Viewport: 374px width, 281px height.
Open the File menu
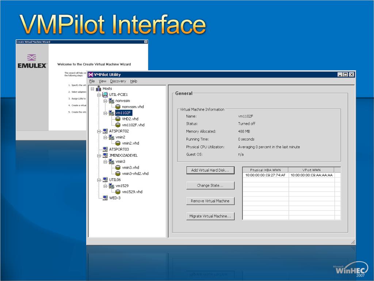(92, 81)
